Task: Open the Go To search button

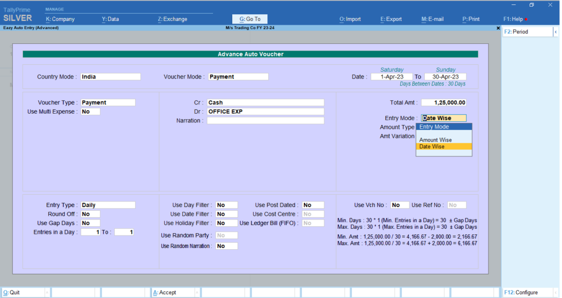Action: coord(250,19)
